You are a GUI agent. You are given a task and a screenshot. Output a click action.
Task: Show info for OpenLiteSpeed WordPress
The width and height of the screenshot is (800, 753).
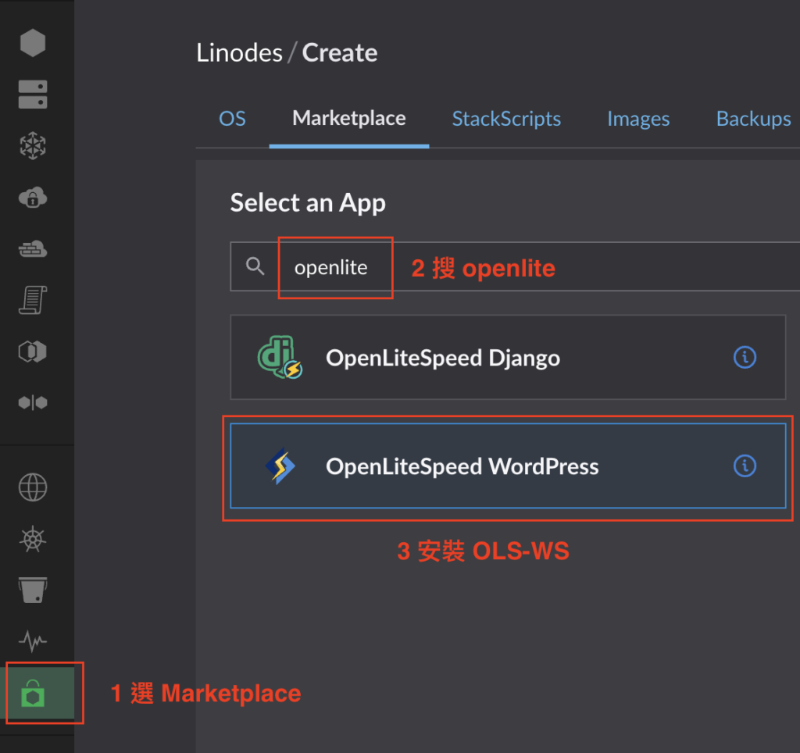pos(745,466)
